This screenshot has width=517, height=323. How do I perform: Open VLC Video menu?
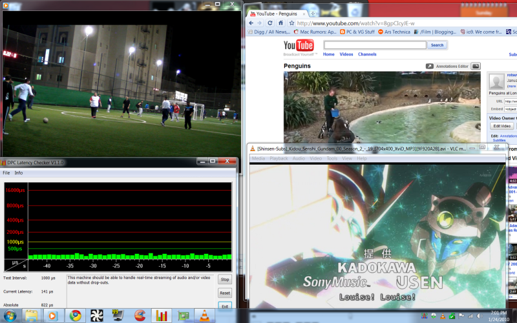(315, 158)
